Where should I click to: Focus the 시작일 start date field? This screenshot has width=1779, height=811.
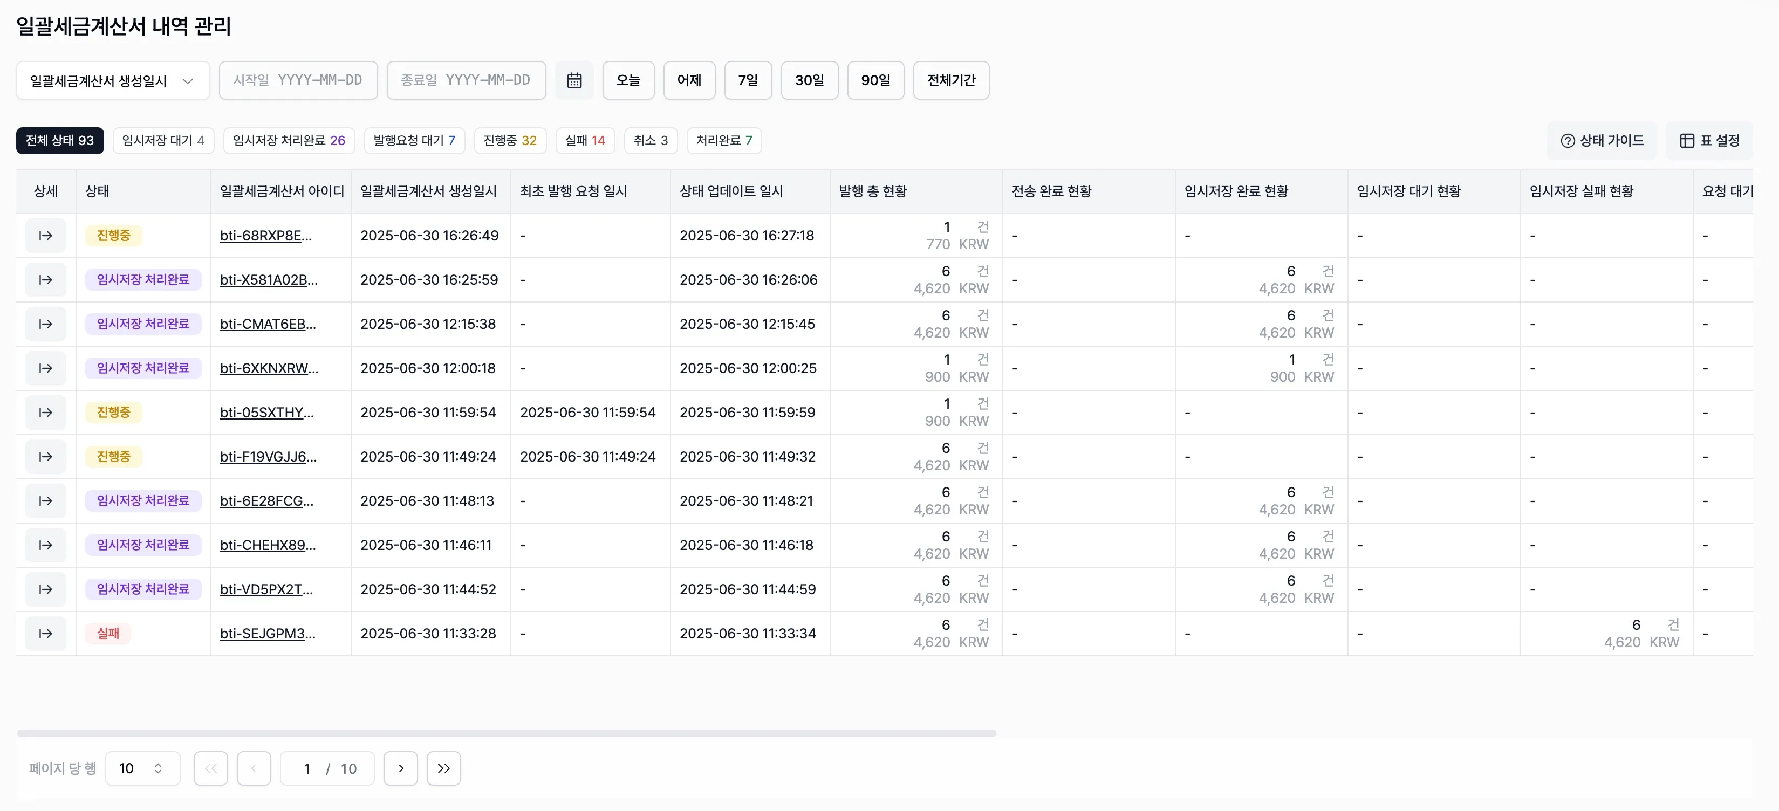(x=298, y=80)
